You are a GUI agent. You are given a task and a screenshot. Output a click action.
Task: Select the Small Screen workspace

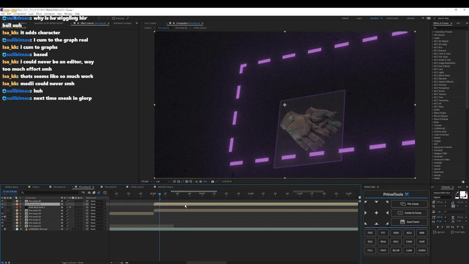click(392, 18)
